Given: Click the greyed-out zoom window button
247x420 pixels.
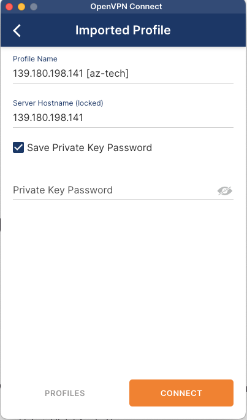Looking at the screenshot, I should 34,7.
